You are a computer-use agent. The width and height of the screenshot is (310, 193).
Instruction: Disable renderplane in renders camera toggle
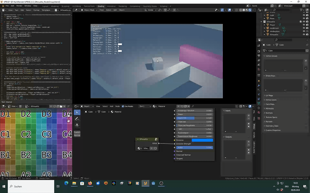tap(307, 31)
